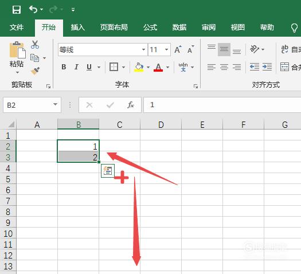The width and height of the screenshot is (301, 274).
Task: Click Enter checkmark in formula bar
Action: pos(110,105)
